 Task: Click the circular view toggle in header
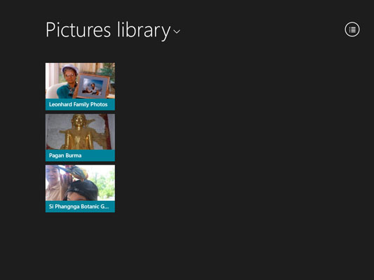352,29
